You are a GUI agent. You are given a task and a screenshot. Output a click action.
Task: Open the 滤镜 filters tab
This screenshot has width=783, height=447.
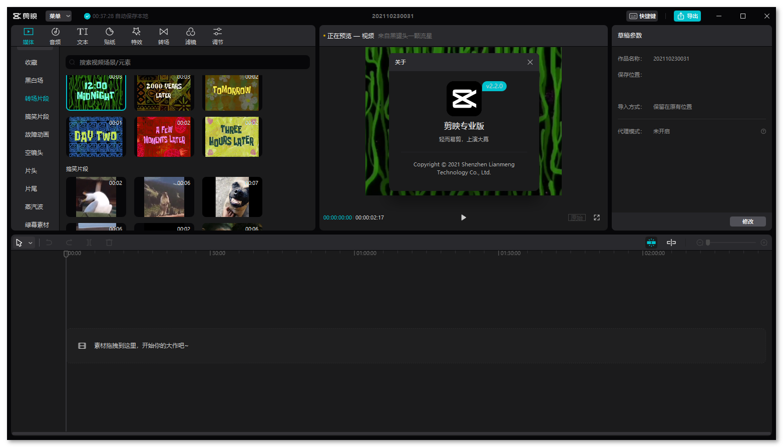click(191, 36)
